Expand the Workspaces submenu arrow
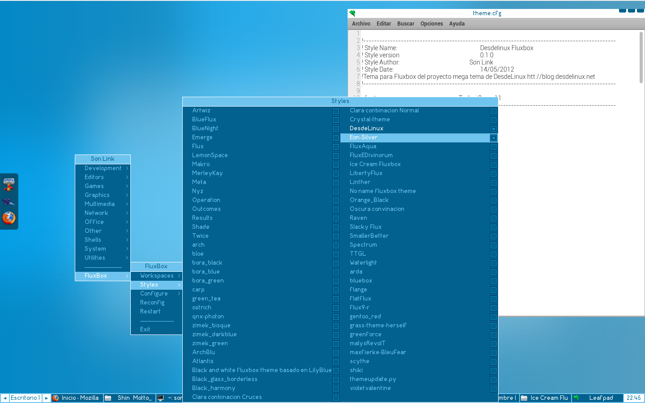Viewport: 645px width, 403px height. point(179,276)
